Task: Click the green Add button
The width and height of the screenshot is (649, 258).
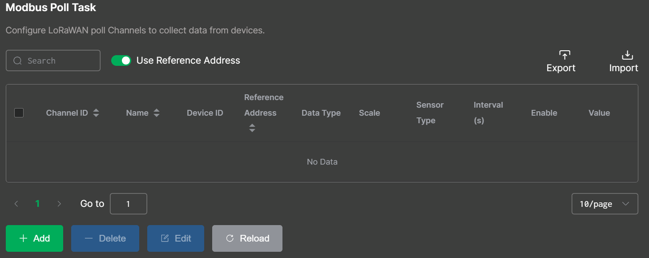Action: tap(34, 238)
